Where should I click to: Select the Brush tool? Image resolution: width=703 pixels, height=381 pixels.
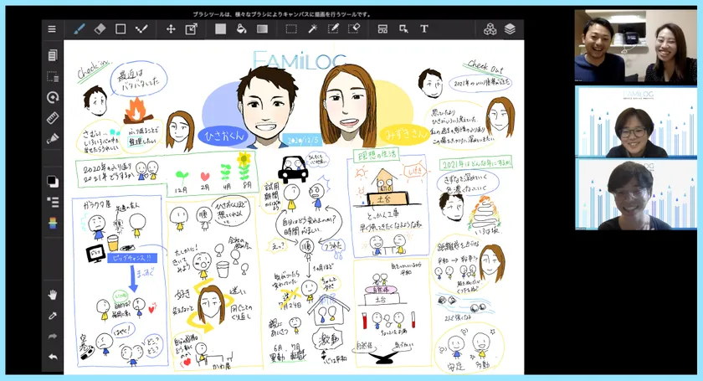coord(80,29)
